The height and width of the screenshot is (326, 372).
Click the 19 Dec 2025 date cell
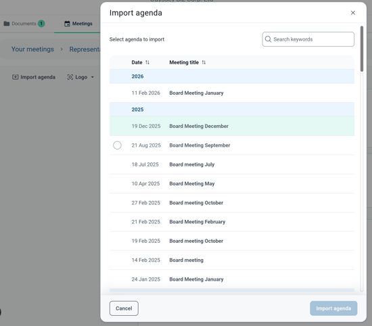[146, 126]
